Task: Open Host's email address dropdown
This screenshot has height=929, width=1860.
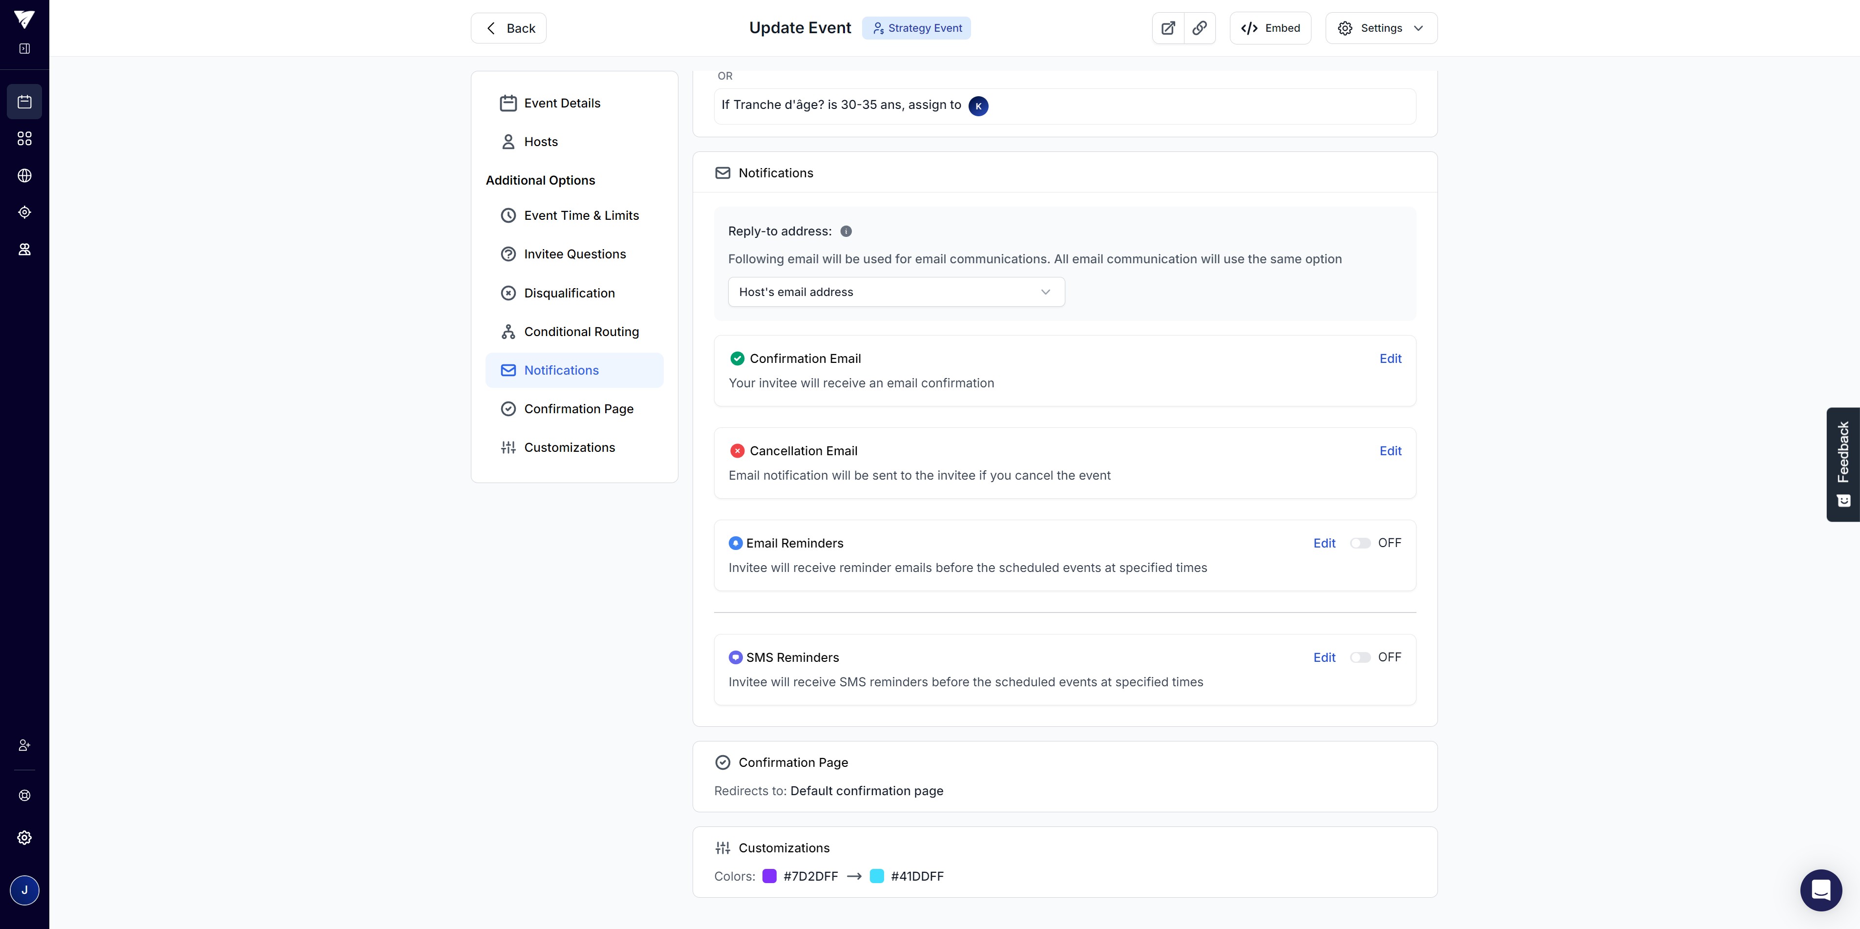Action: coord(895,293)
